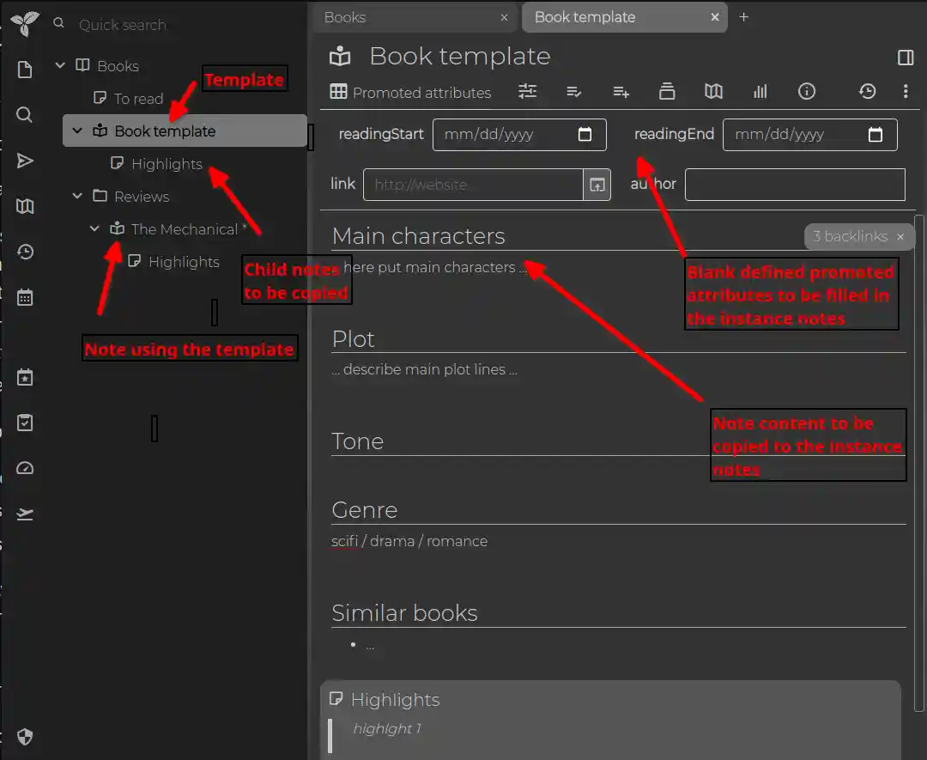This screenshot has height=760, width=927.
Task: Click the shield protected session icon
Action: click(25, 737)
